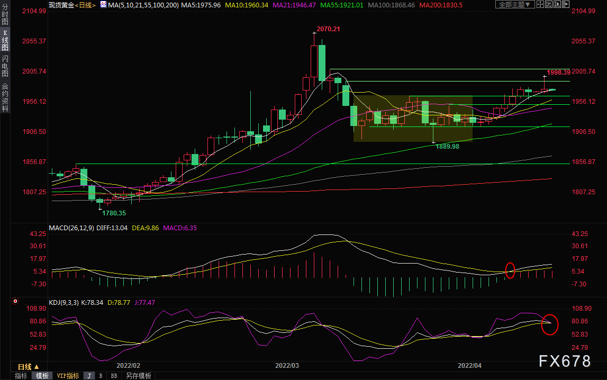Click the chart playback axis icon
The width and height of the screenshot is (607, 380).
click(557, 4)
